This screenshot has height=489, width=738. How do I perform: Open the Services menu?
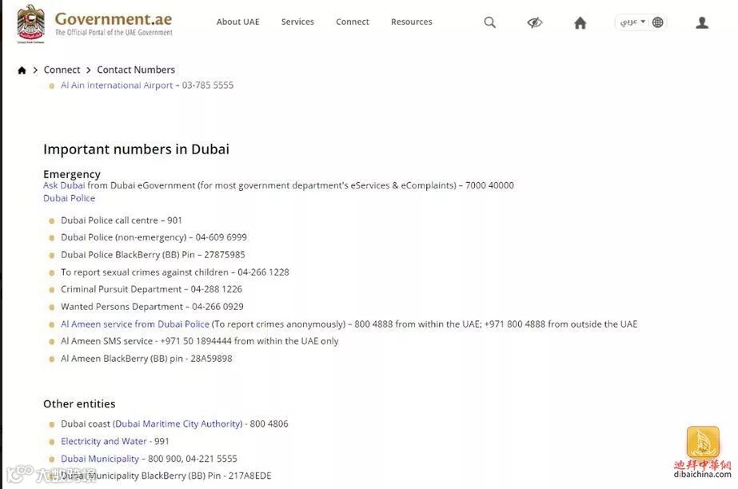tap(297, 22)
